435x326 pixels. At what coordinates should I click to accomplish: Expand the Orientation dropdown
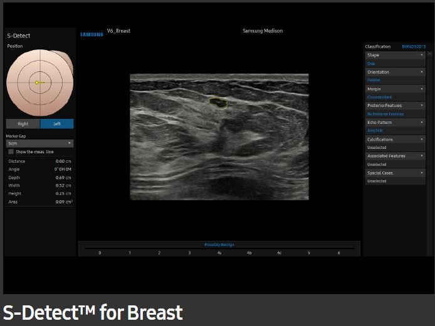click(396, 72)
